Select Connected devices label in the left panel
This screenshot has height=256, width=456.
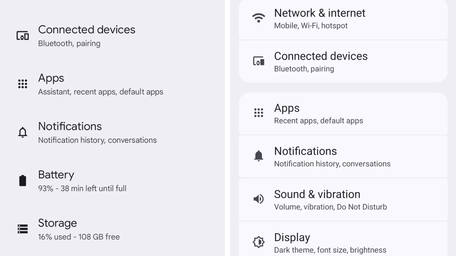pos(87,30)
